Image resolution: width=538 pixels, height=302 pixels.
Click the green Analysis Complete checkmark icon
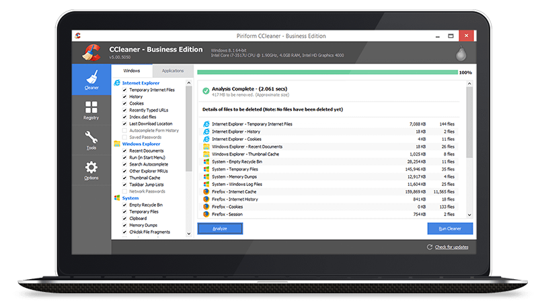point(206,91)
